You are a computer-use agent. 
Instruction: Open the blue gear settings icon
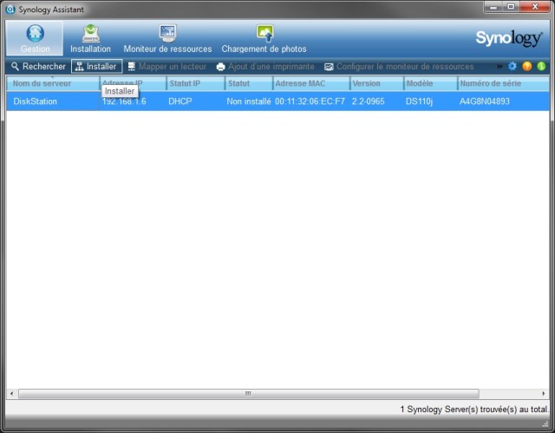tap(513, 66)
